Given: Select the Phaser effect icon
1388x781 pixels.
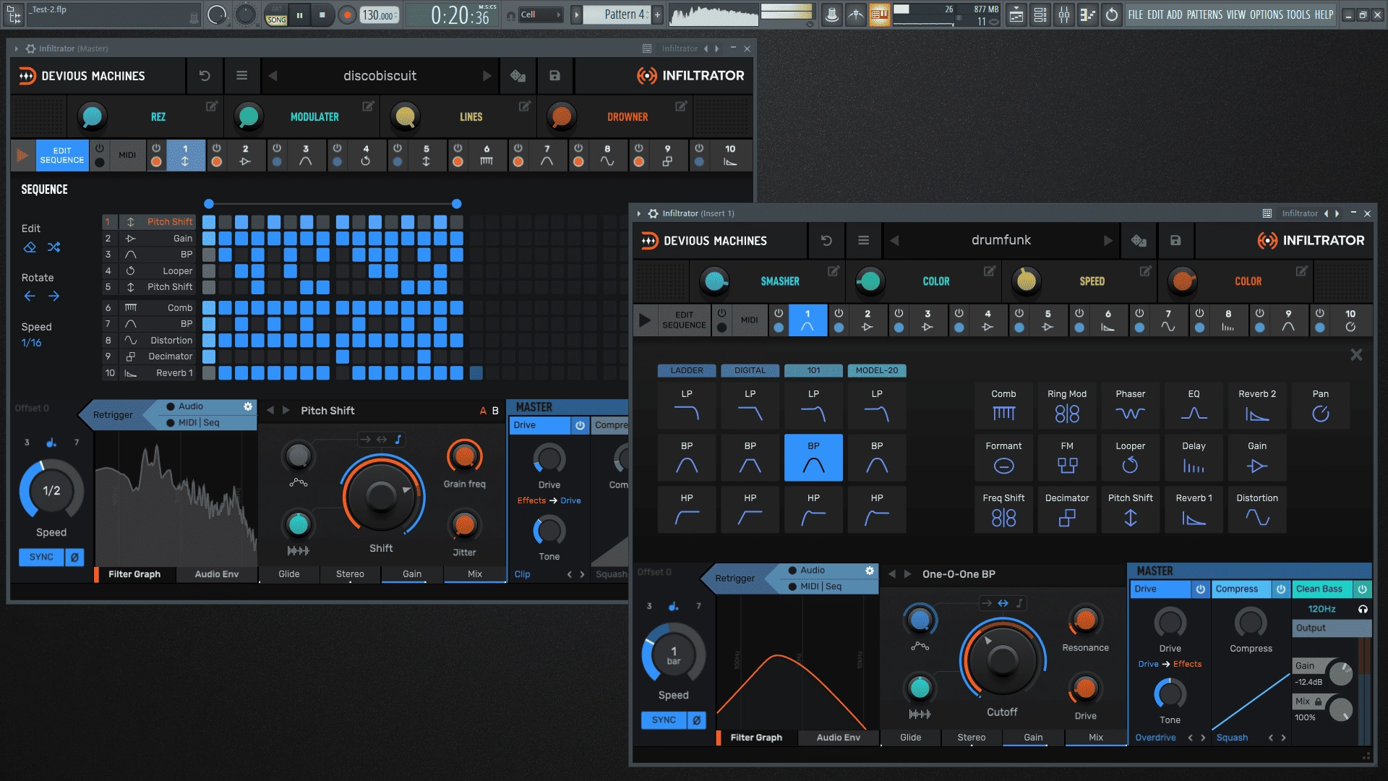Looking at the screenshot, I should coord(1130,406).
